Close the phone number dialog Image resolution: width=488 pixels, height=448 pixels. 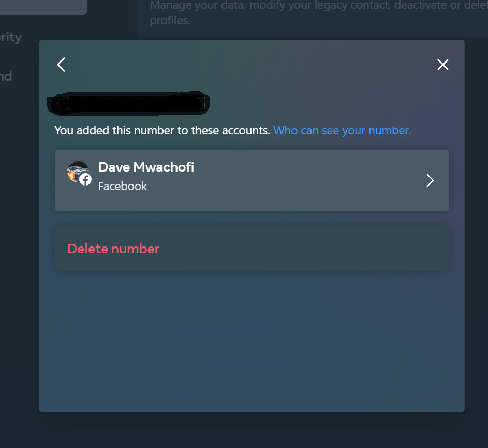click(x=442, y=65)
